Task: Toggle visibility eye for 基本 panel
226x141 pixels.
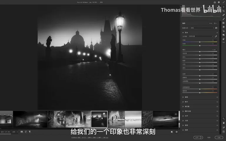Action: (x=217, y=33)
